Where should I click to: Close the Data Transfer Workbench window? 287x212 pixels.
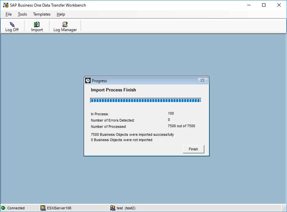pyautogui.click(x=279, y=5)
